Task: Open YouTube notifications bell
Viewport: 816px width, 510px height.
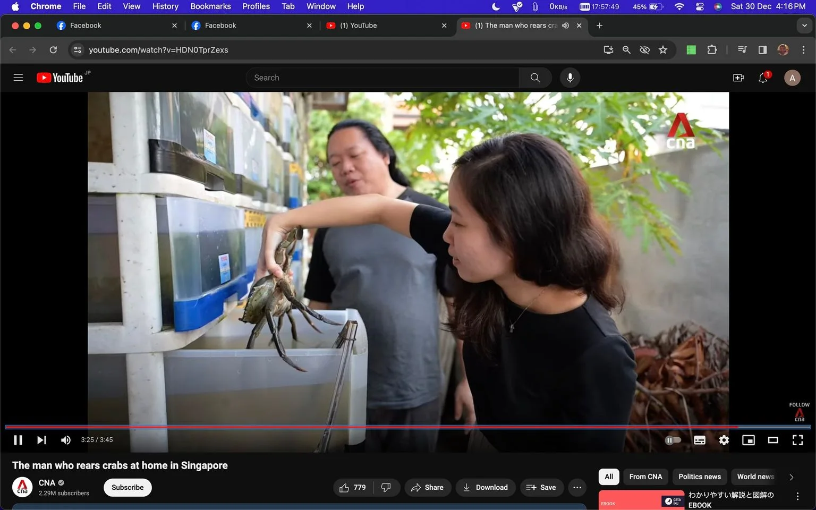Action: [763, 78]
